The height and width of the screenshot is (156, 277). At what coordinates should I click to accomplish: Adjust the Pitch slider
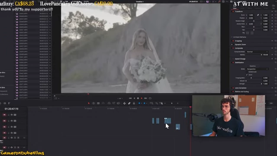tap(254, 27)
